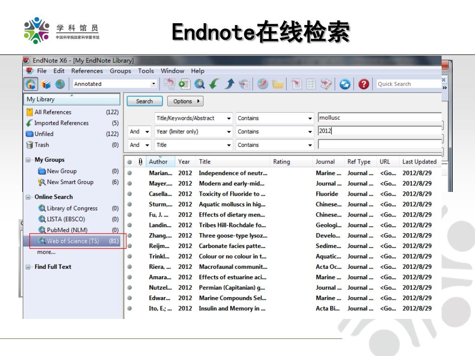Select Imported References group
The image size is (475, 356).
(72, 123)
